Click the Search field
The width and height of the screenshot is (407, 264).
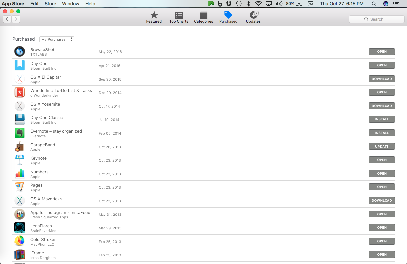tap(377, 19)
